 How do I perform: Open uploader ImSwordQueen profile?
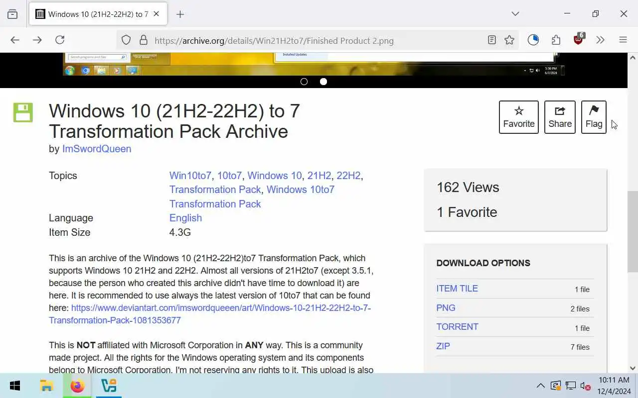97,149
